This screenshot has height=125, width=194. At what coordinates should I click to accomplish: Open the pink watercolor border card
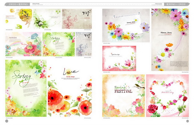(x=119, y=58)
